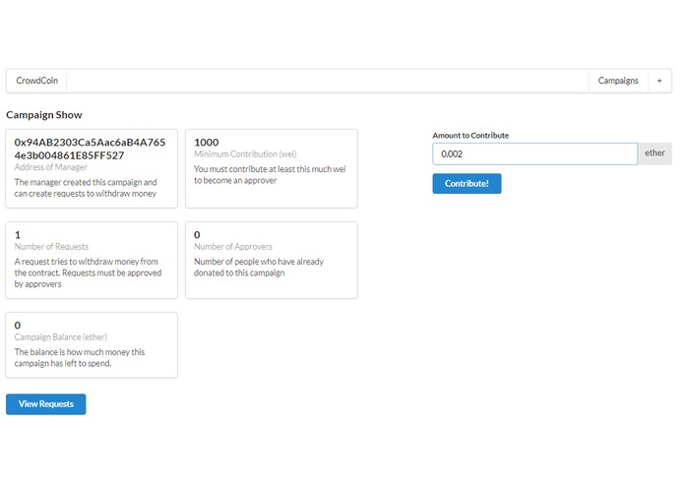
Task: Click the approvers count value 0
Action: click(197, 234)
